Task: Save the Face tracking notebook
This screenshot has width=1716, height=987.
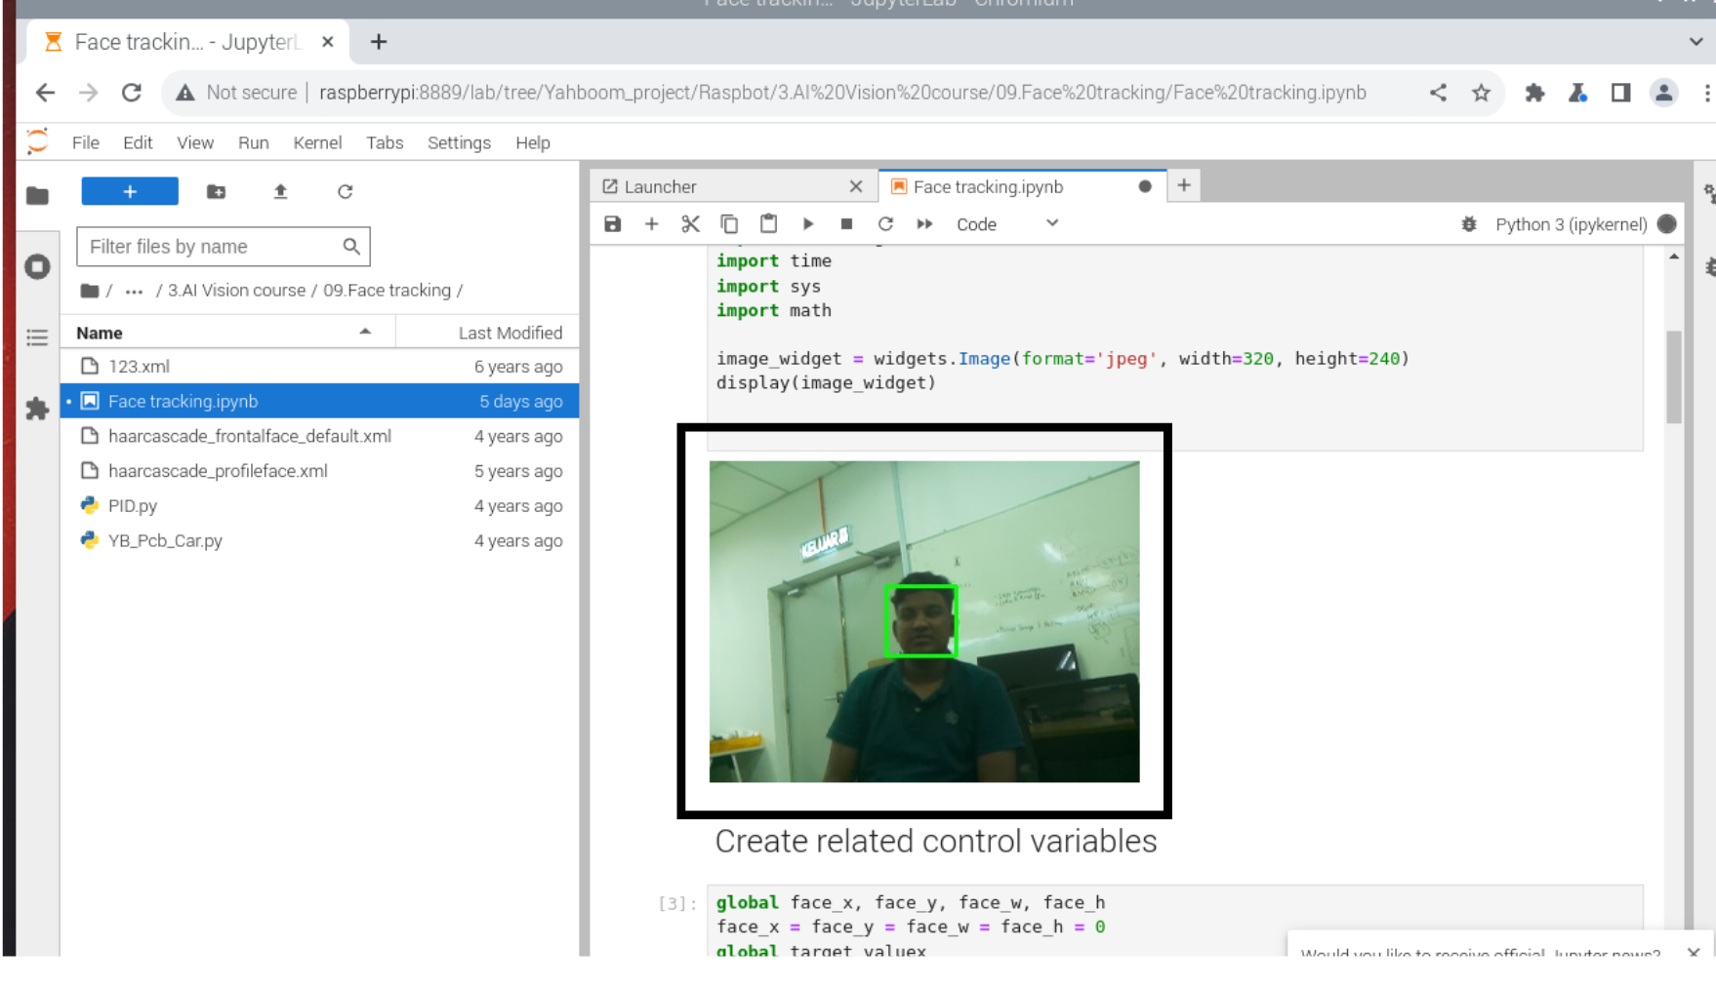Action: pyautogui.click(x=612, y=223)
